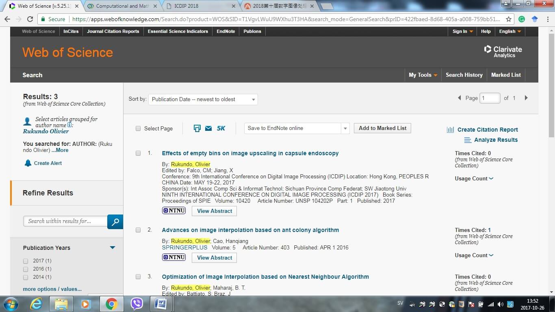Go to next results page arrow
555x312 pixels.
526,98
